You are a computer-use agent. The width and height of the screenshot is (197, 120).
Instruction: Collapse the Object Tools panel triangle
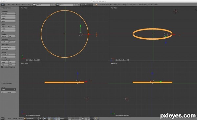click(x=2, y=8)
